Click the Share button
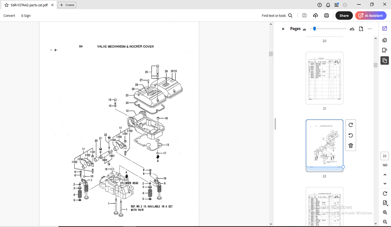The height and width of the screenshot is (227, 391). [x=344, y=15]
